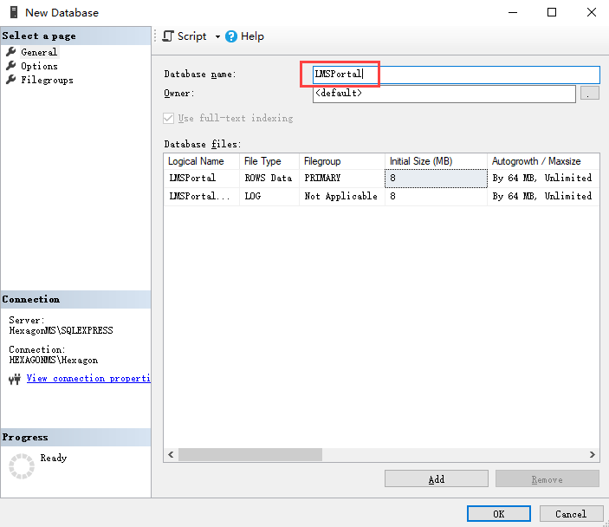Click the Cancel button
This screenshot has height=527, width=609.
571,513
